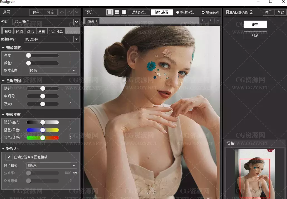This screenshot has width=287, height=199.
Task: Click the redo arrow icon in settings
Action: pyautogui.click(x=69, y=12)
